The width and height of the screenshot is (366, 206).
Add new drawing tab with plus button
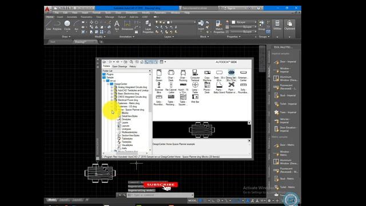tap(101, 42)
